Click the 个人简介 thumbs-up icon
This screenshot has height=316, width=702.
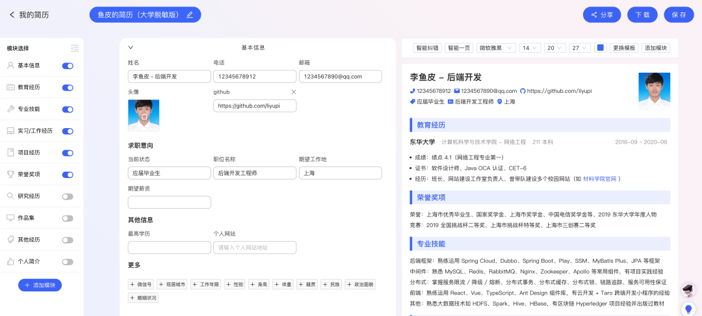[x=11, y=261]
